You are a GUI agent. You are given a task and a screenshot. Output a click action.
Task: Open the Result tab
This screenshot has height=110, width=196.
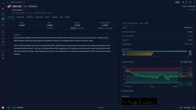[x=146, y=23]
